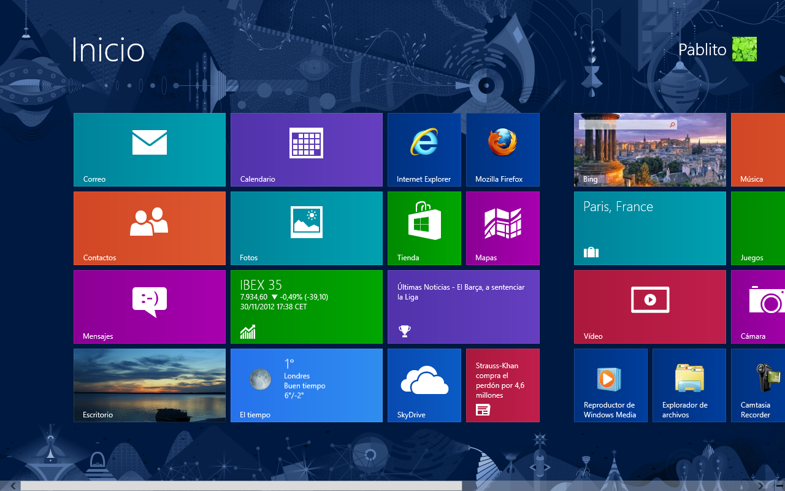Open the Escritorio desktop tile
This screenshot has height=491, width=785.
150,385
